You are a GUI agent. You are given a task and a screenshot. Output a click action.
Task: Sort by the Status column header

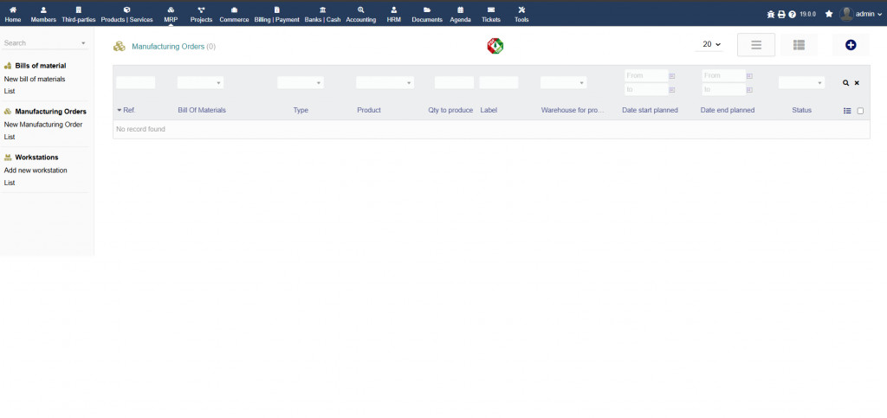801,110
